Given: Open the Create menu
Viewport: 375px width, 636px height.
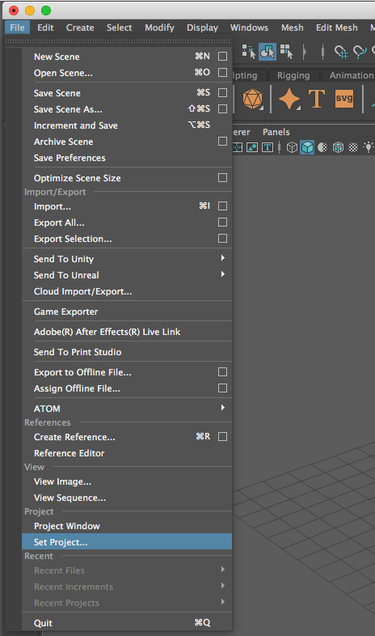Looking at the screenshot, I should pos(80,28).
